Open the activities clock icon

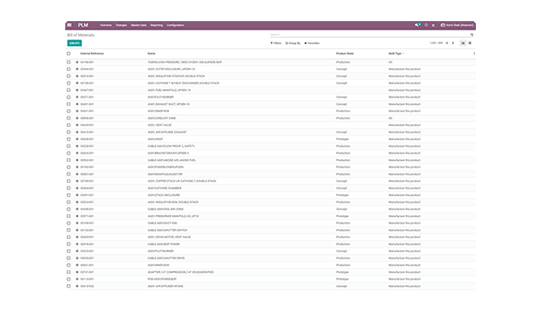tap(426, 25)
